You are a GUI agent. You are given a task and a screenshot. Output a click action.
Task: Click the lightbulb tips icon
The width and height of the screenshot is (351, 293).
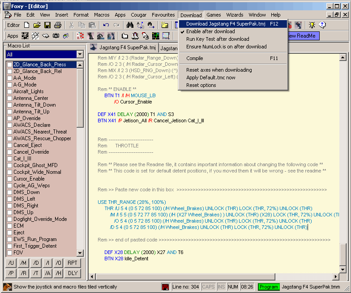tap(312, 25)
